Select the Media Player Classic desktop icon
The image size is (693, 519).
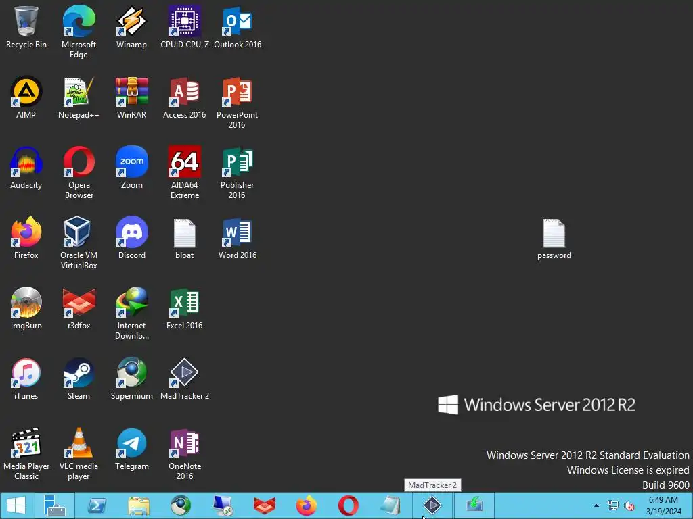point(26,453)
